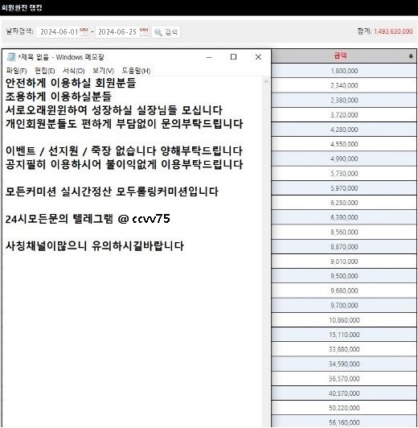The image size is (418, 428).
Task: Select the 6,250,000 amount cell
Action: coord(344,203)
